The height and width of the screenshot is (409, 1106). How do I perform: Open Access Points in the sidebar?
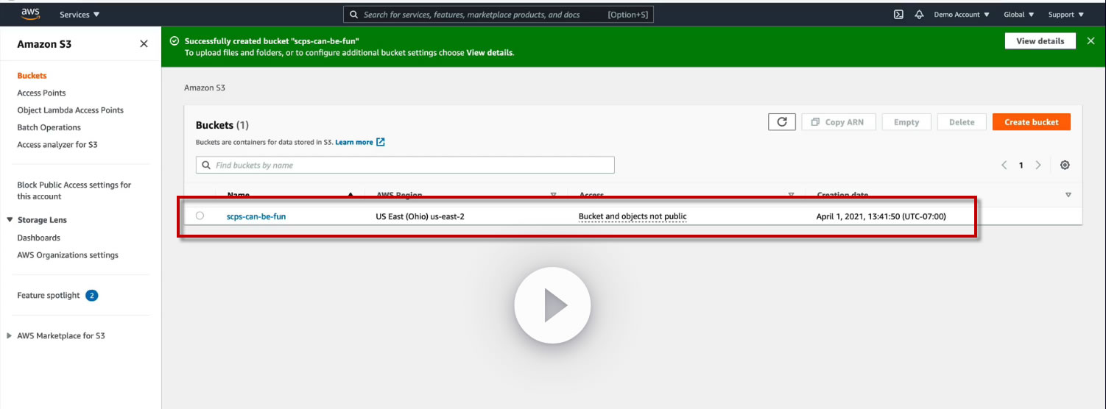(x=41, y=93)
